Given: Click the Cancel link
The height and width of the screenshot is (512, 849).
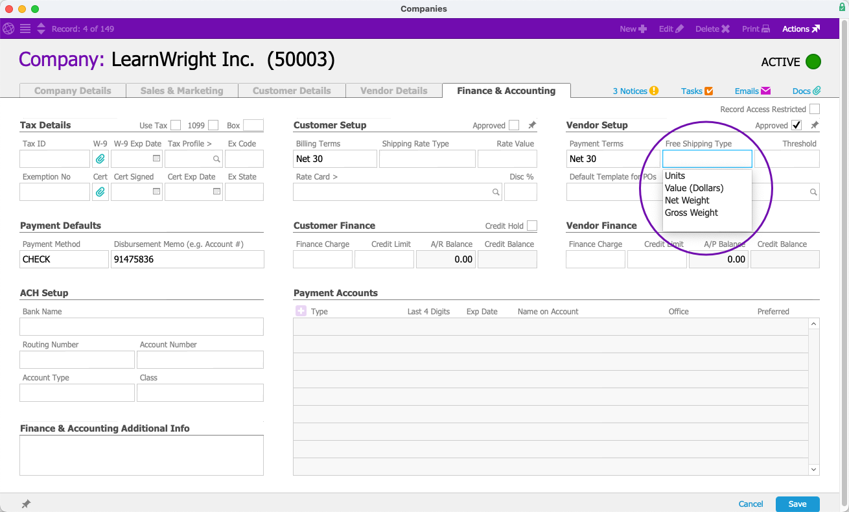Looking at the screenshot, I should point(751,504).
